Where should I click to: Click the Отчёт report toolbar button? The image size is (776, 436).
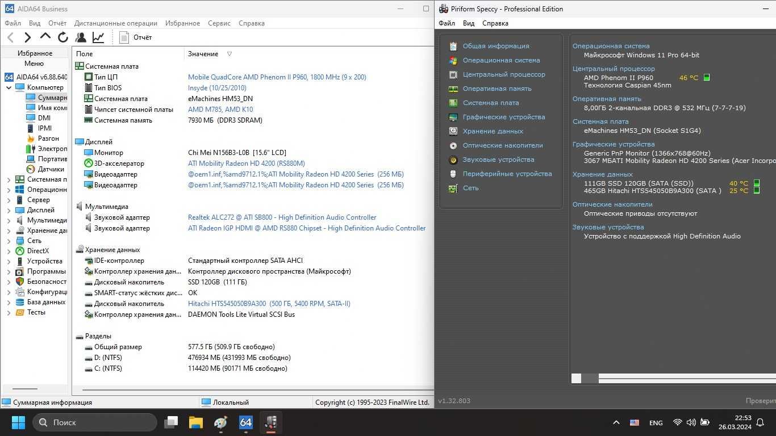pyautogui.click(x=135, y=37)
